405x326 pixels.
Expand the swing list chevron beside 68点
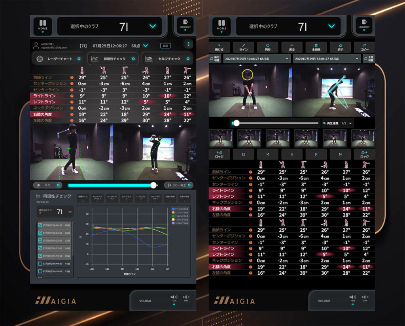[146, 46]
